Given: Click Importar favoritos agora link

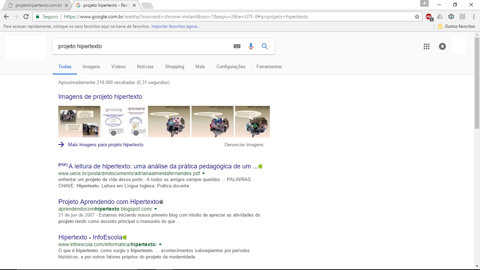Looking at the screenshot, I should click(175, 26).
